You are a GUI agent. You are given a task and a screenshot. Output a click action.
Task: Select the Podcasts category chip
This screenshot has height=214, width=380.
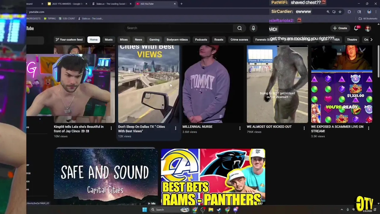(201, 40)
